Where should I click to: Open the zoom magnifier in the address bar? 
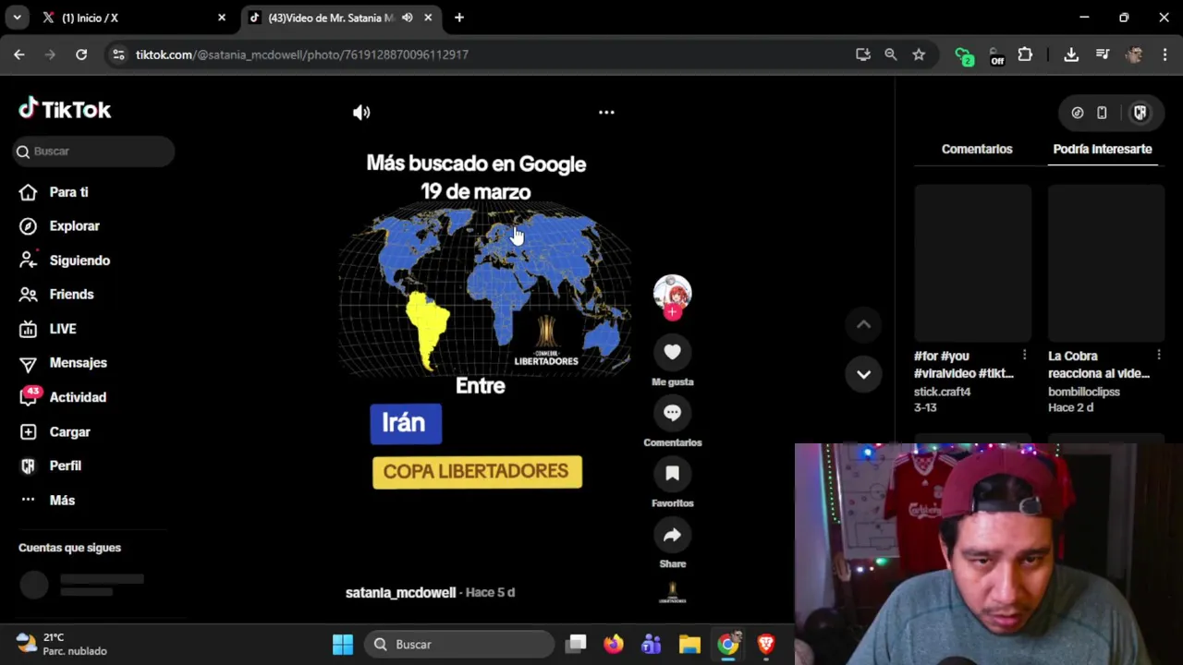click(891, 54)
